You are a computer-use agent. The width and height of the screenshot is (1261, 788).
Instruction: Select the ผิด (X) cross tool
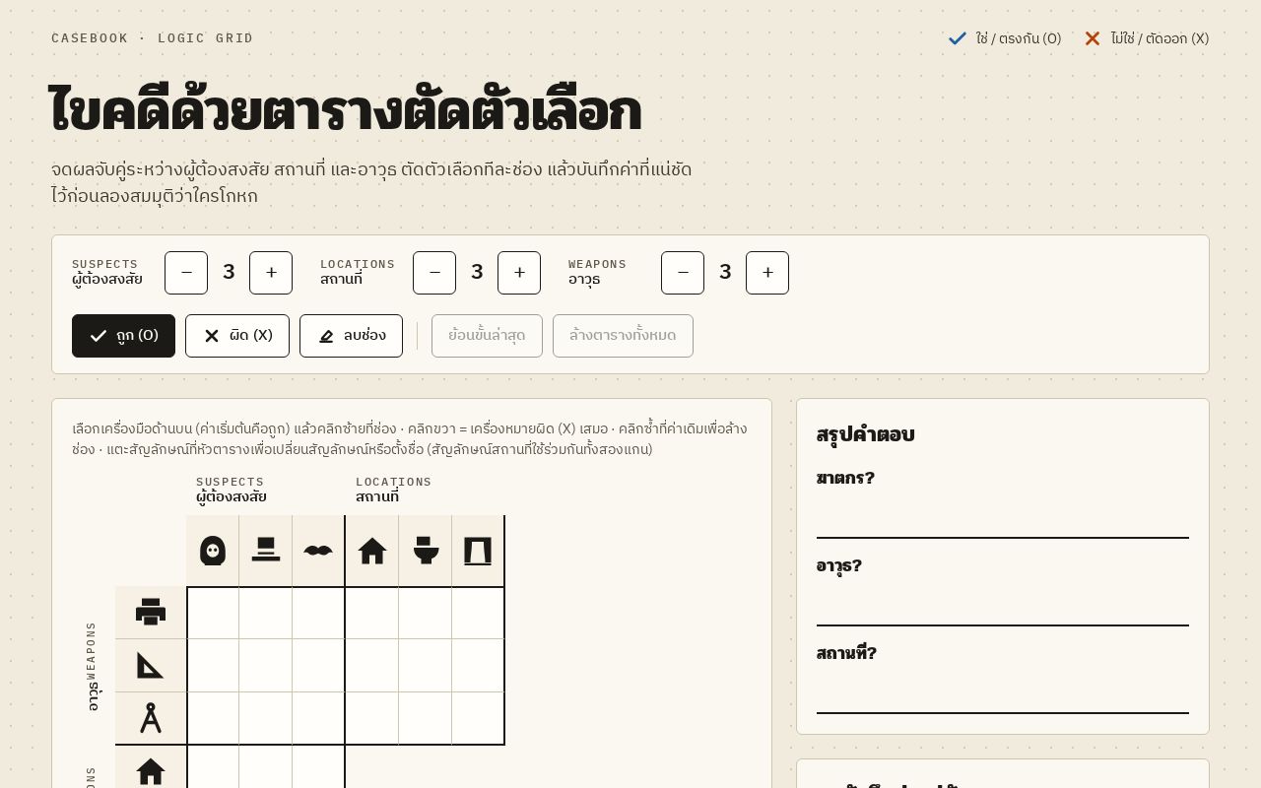237,336
